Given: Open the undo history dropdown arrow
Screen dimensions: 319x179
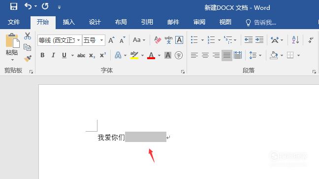Looking at the screenshot, I should click(35, 6).
